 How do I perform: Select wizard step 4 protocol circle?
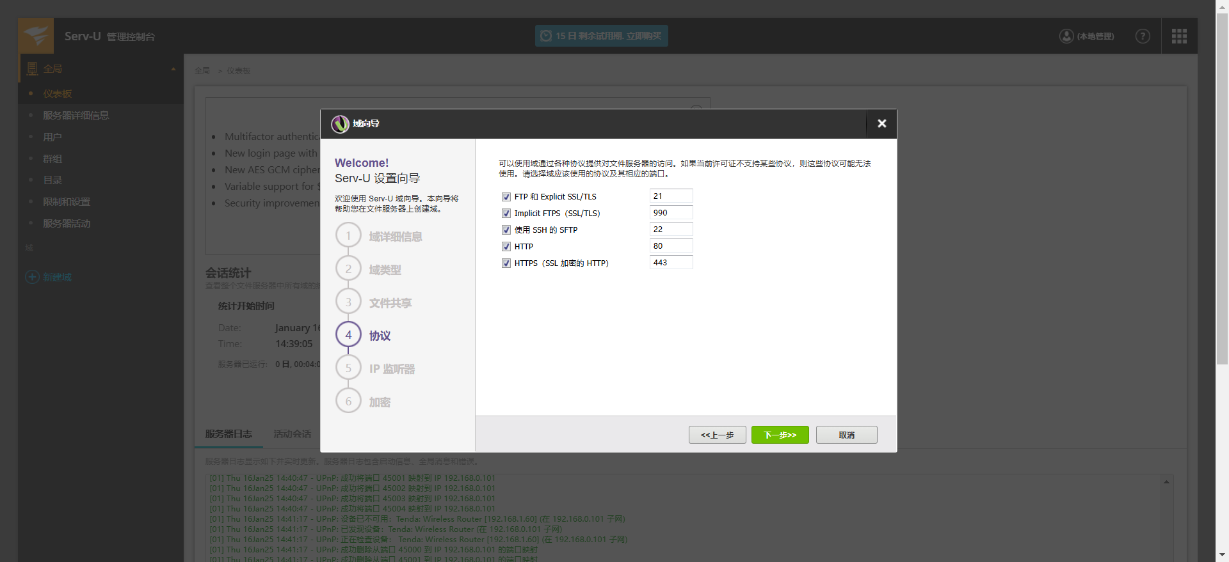(x=348, y=334)
